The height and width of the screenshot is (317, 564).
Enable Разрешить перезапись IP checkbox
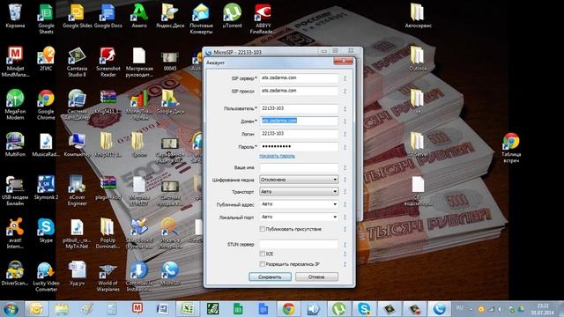pyautogui.click(x=263, y=264)
